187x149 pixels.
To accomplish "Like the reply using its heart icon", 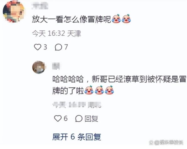I will pos(58,118).
